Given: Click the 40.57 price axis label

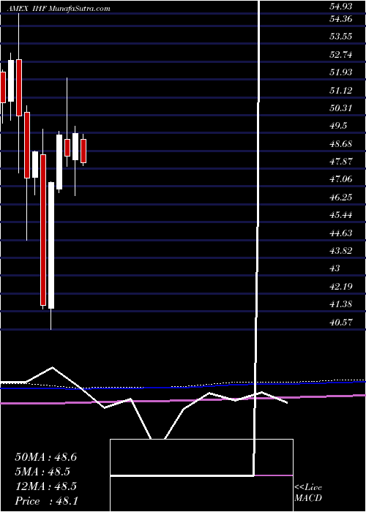Looking at the screenshot, I should click(341, 323).
